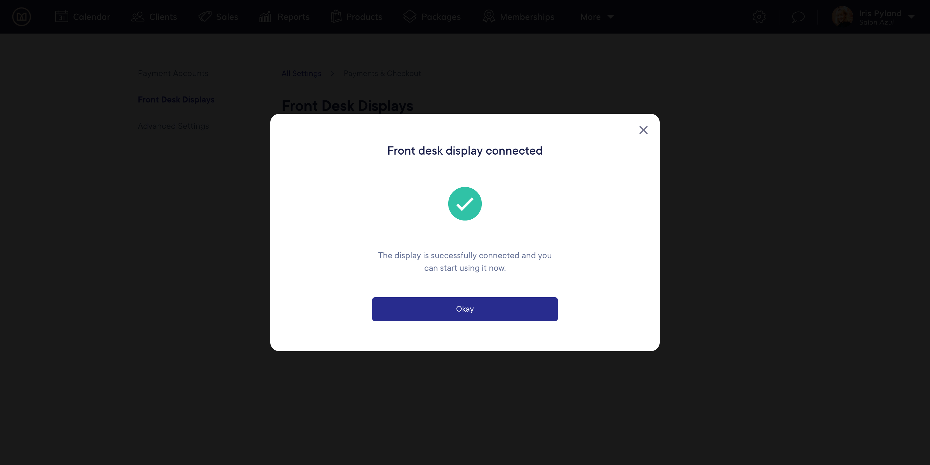Click the green success checkmark

(x=465, y=204)
